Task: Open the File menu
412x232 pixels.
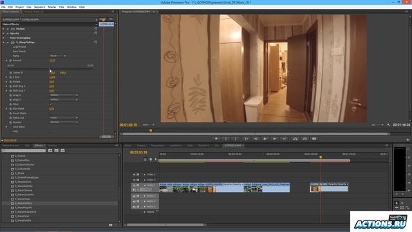Action: pos(3,7)
